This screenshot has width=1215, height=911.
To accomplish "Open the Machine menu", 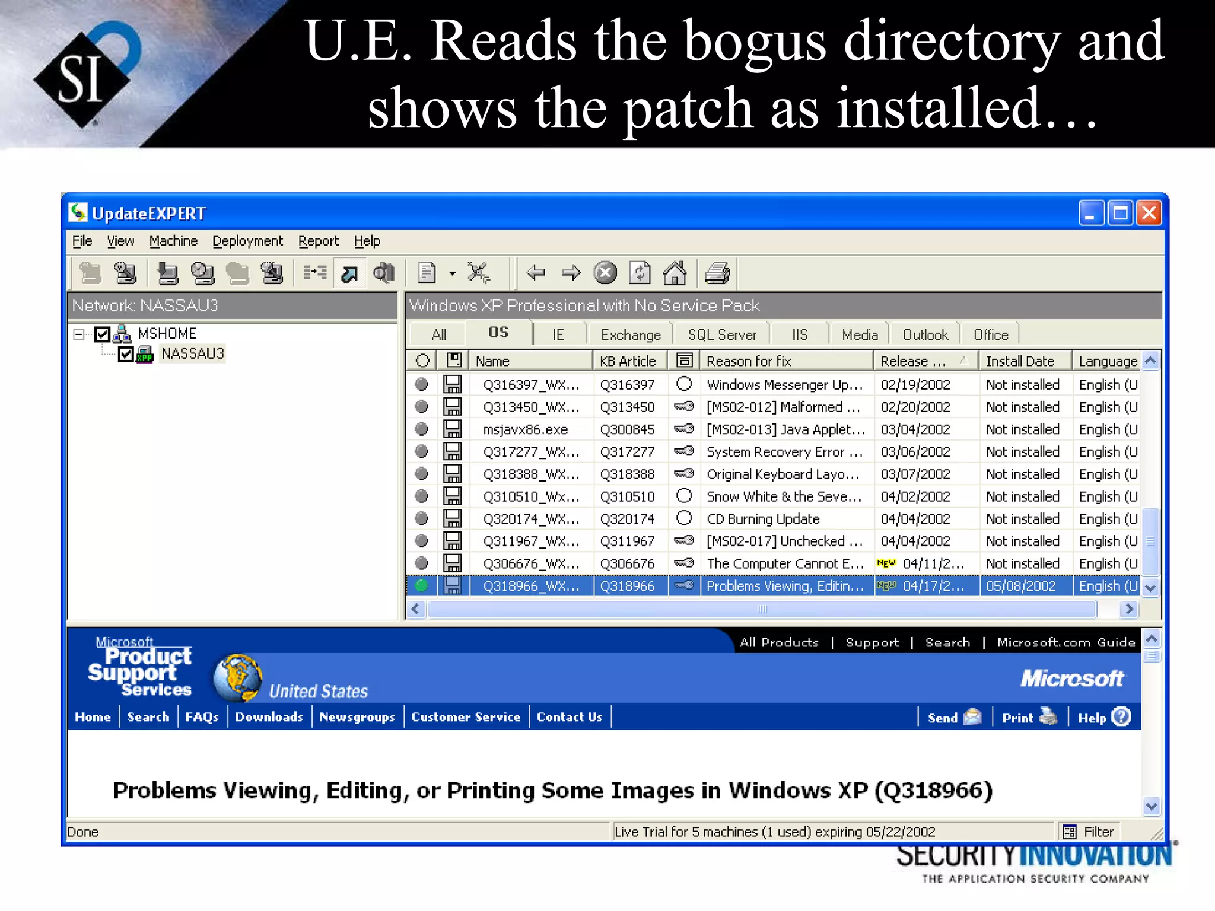I will [x=173, y=241].
